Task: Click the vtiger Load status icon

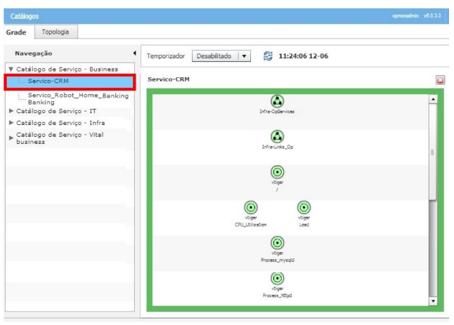Action: click(304, 208)
